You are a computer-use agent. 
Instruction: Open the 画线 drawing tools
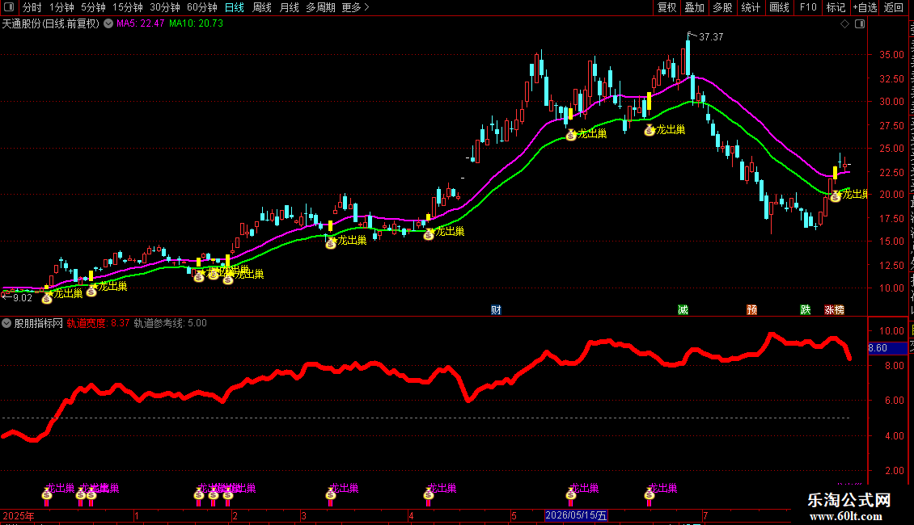click(780, 7)
